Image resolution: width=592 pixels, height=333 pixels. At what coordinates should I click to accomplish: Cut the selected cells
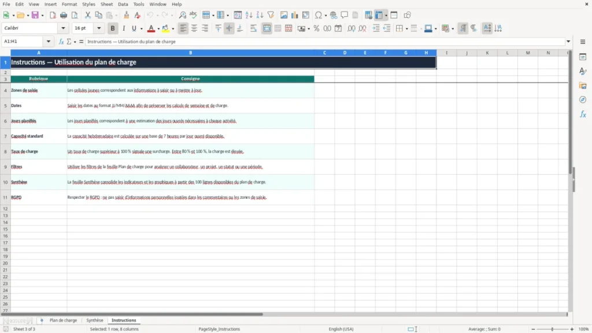coord(88,15)
